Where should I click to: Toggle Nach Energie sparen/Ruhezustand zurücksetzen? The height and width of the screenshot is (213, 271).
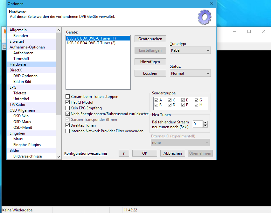[67, 114]
